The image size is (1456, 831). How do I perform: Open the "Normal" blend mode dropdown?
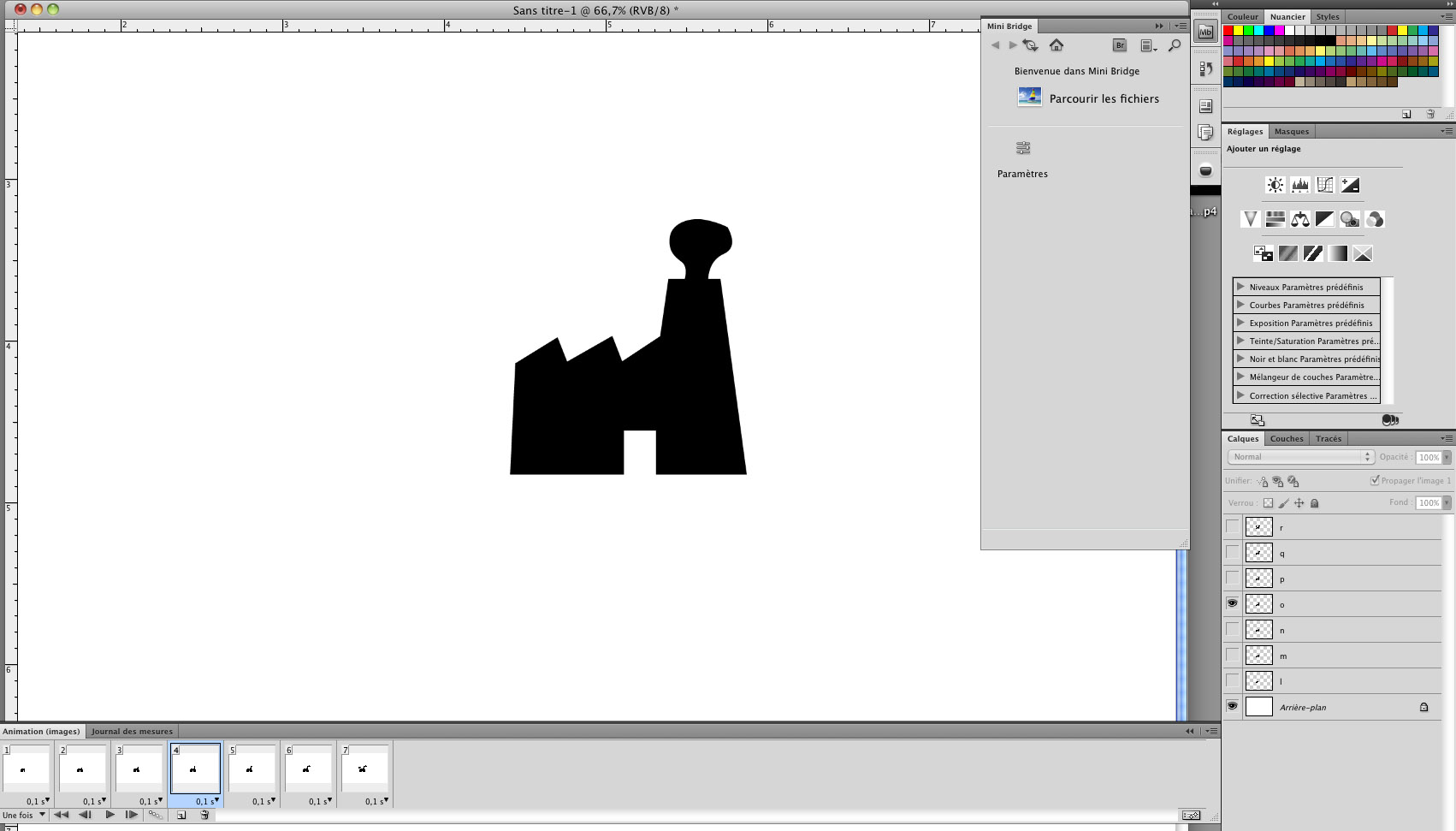[x=1300, y=457]
